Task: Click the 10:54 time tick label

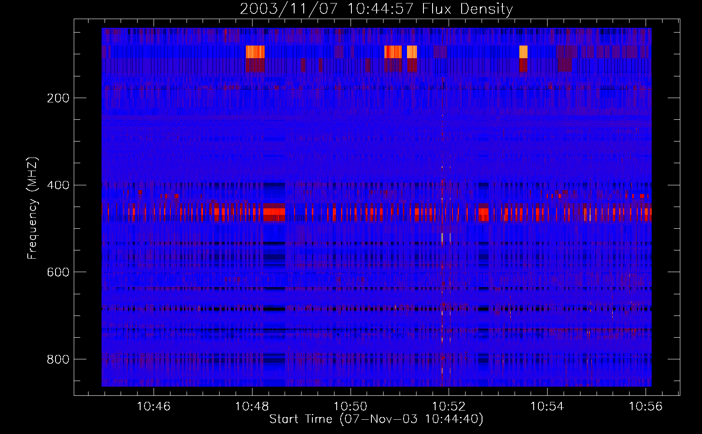Action: point(548,406)
